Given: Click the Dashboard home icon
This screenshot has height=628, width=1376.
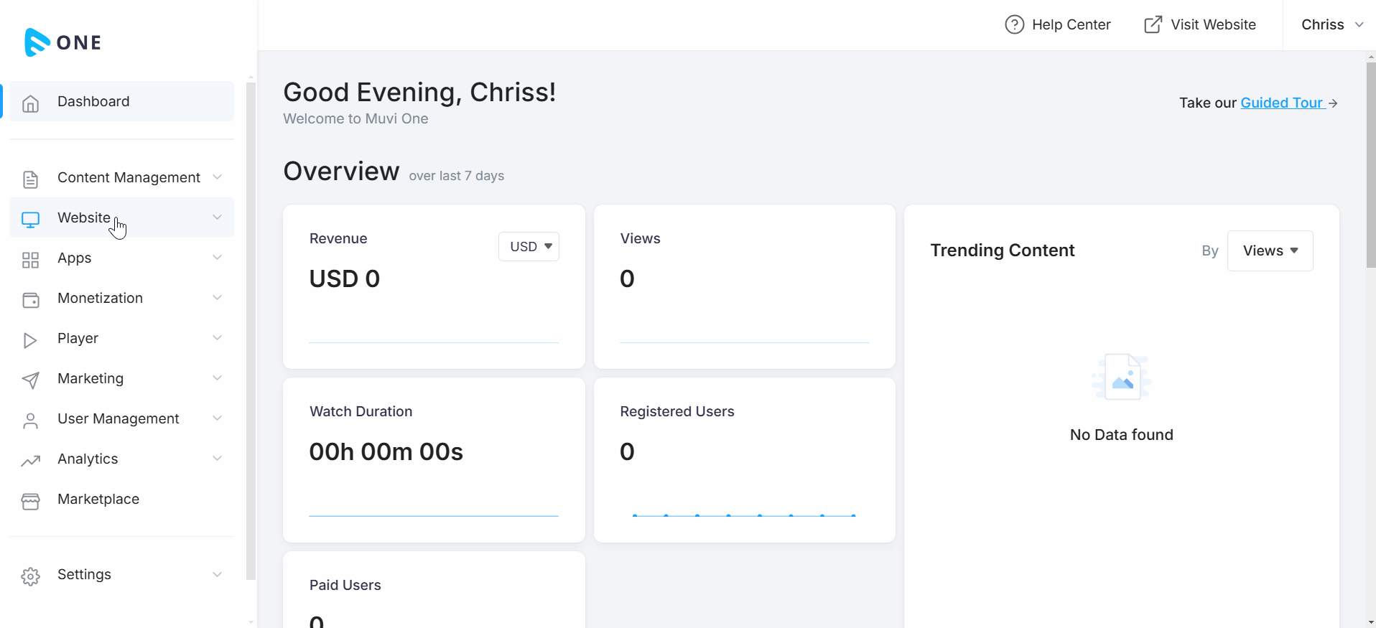Looking at the screenshot, I should click(x=30, y=103).
